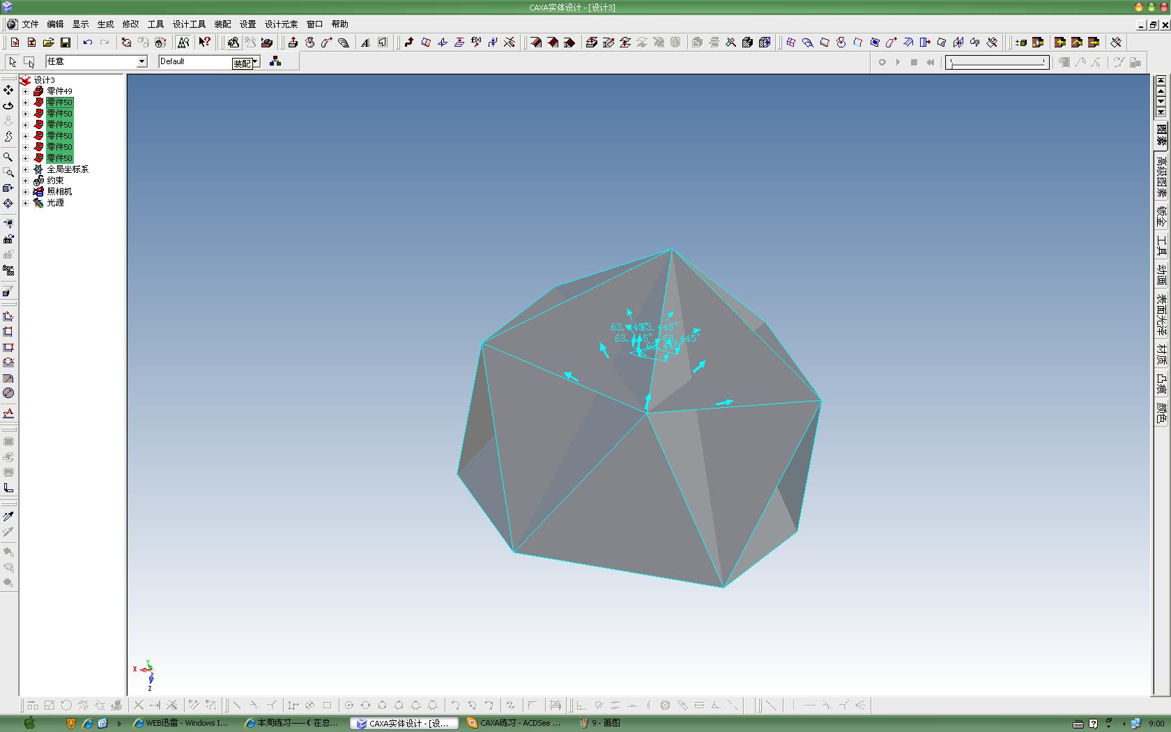
Task: Open the Default configuration dropdown
Action: point(255,61)
